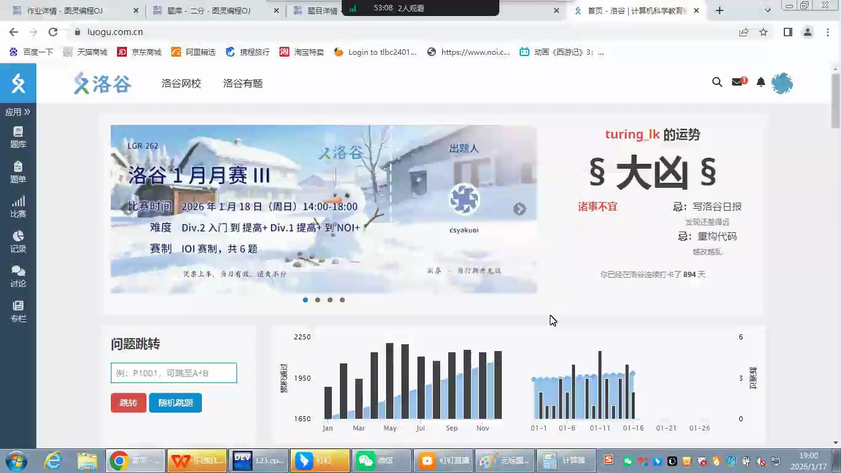This screenshot has height=473, width=841.
Task: Open the 题库 problem library sidebar icon
Action: pyautogui.click(x=18, y=137)
